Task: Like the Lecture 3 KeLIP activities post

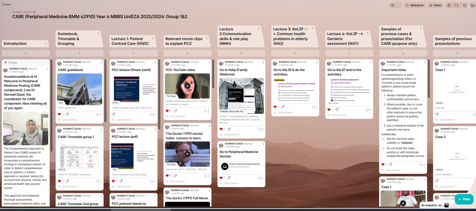Action: point(275,107)
